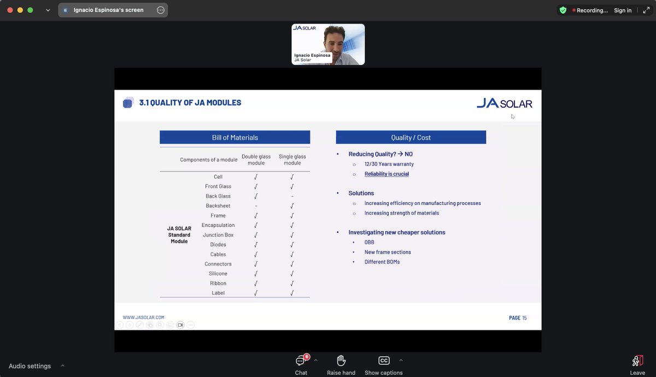Click the '0BB' bullet
The height and width of the screenshot is (377, 656).
370,242
